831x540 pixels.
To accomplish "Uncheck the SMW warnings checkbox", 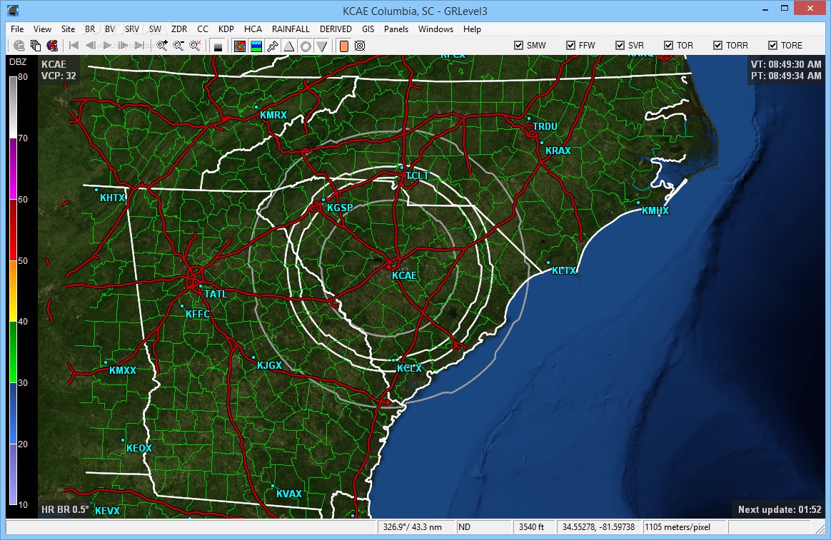I will [519, 46].
